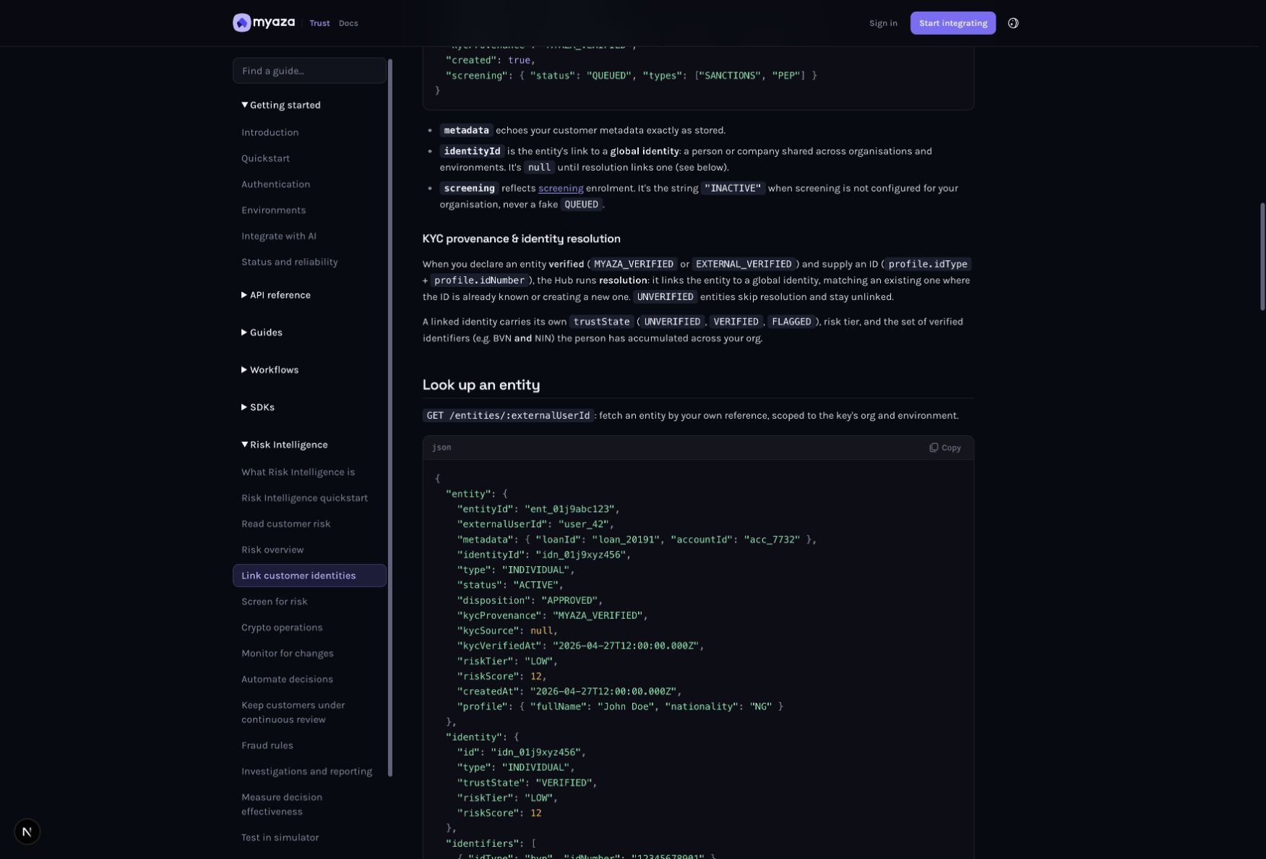Open Measure decision effectiveness page
Image resolution: width=1266 pixels, height=859 pixels.
point(282,805)
